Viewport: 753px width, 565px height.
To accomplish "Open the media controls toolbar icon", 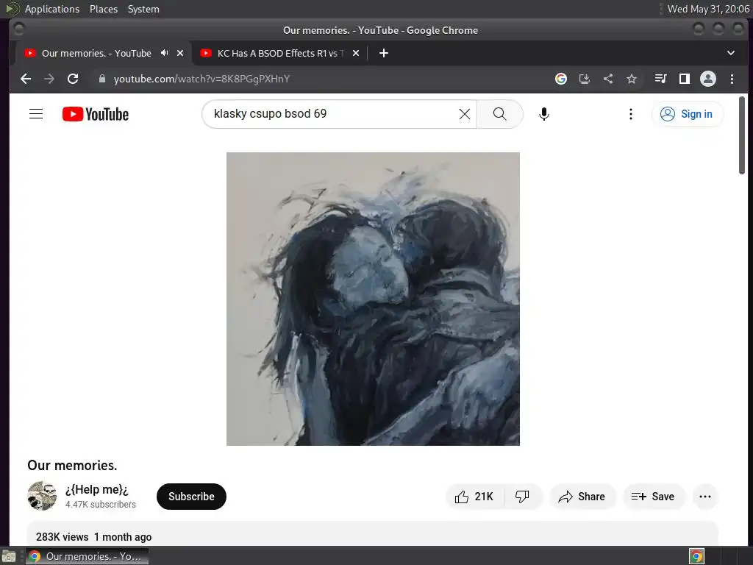I will pyautogui.click(x=661, y=79).
